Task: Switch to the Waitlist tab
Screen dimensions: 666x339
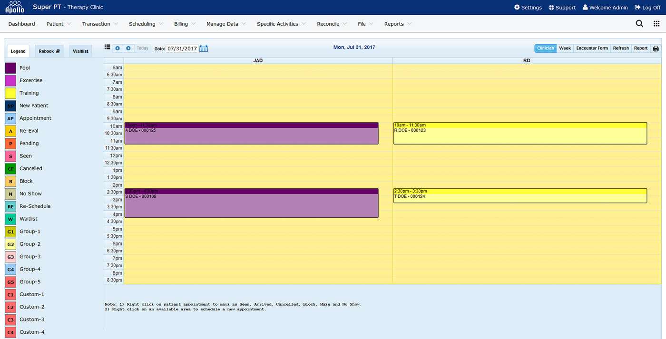Action: coord(80,51)
